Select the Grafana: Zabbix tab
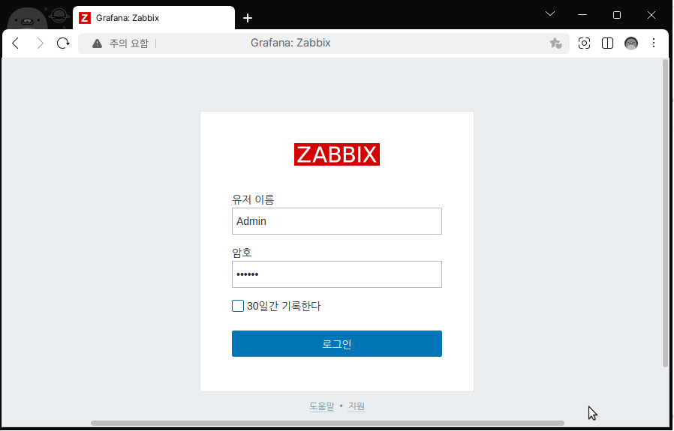This screenshot has height=431, width=674. [154, 18]
